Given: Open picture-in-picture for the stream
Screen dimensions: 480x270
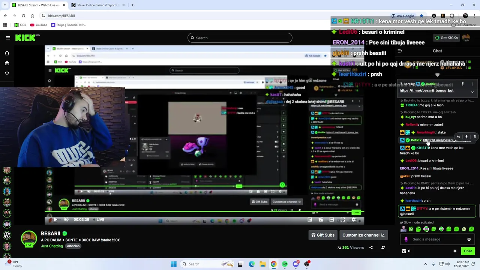Looking at the screenshot, I should [x=310, y=220].
